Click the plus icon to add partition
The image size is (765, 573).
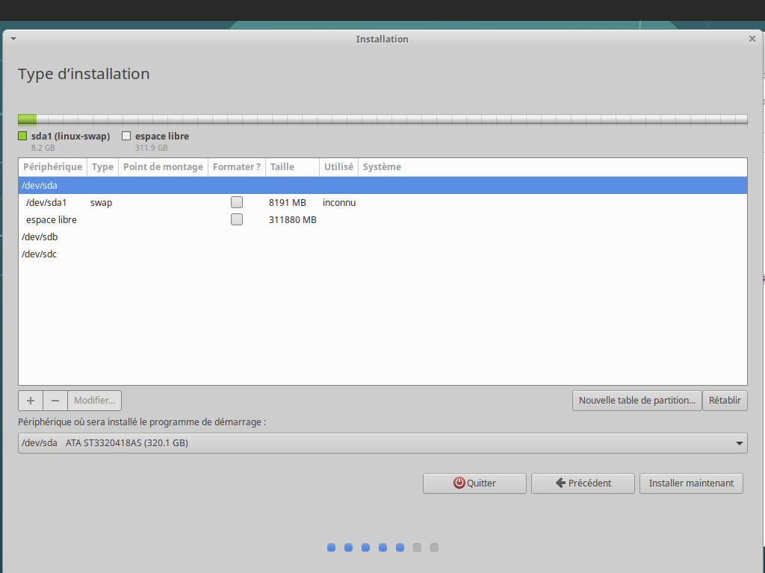(x=31, y=401)
